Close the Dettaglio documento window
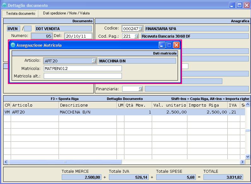Viewport: 251px width, 184px height. click(247, 5)
